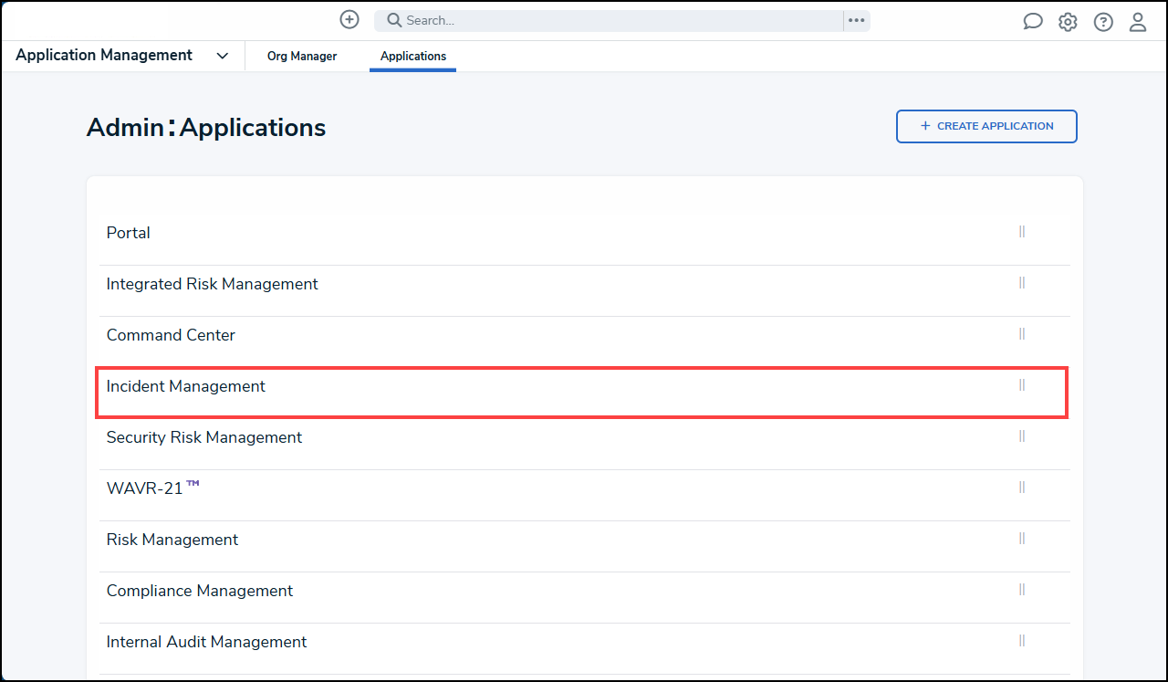Click the drag handle on Compliance Management row

(1022, 590)
